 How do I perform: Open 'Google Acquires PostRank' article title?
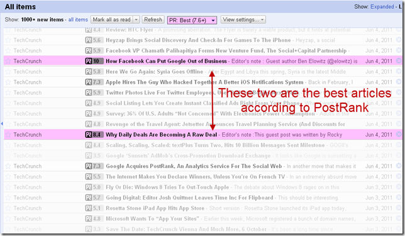click(194, 166)
